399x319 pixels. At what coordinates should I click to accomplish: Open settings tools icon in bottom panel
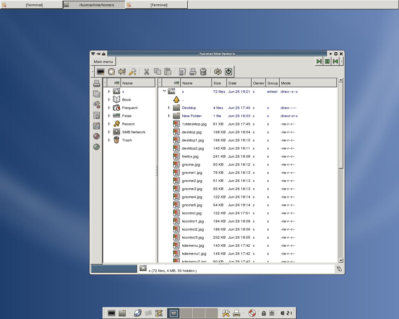pyautogui.click(x=226, y=313)
